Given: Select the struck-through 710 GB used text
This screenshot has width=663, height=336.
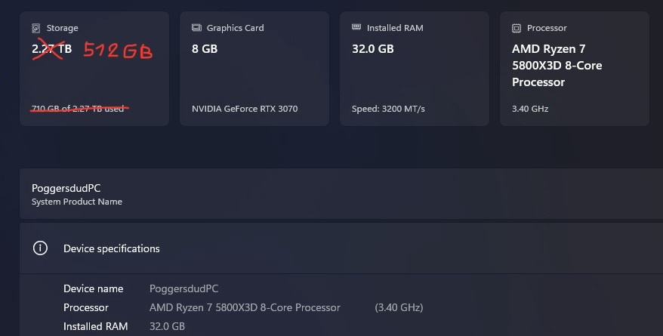Looking at the screenshot, I should 78,109.
